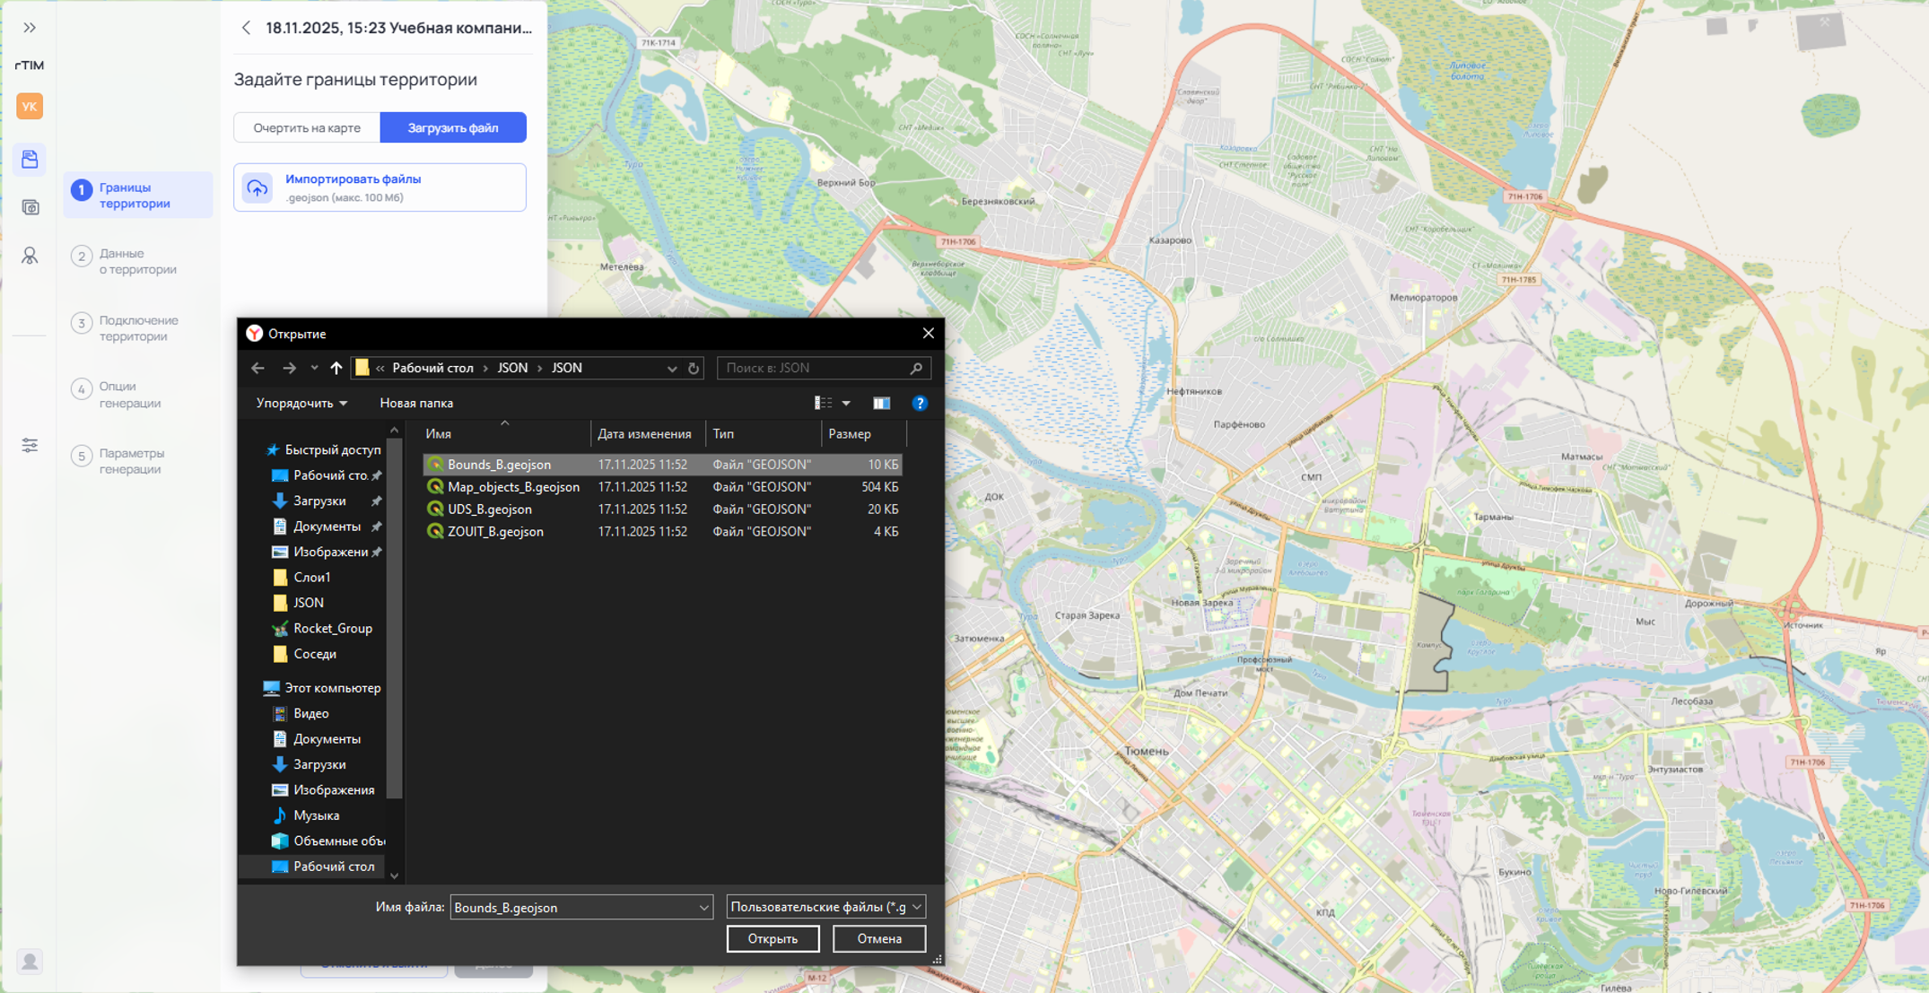This screenshot has height=993, width=1929.
Task: Click the orange YK workspace badge
Action: 30,107
